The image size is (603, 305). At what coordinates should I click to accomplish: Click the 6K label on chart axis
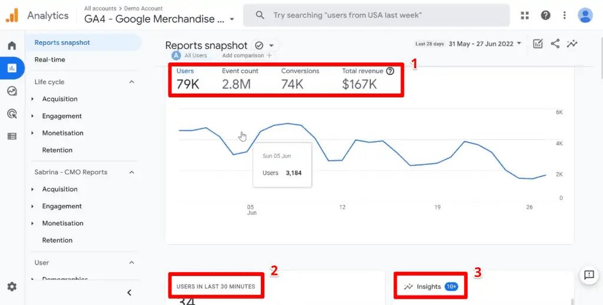coord(559,112)
